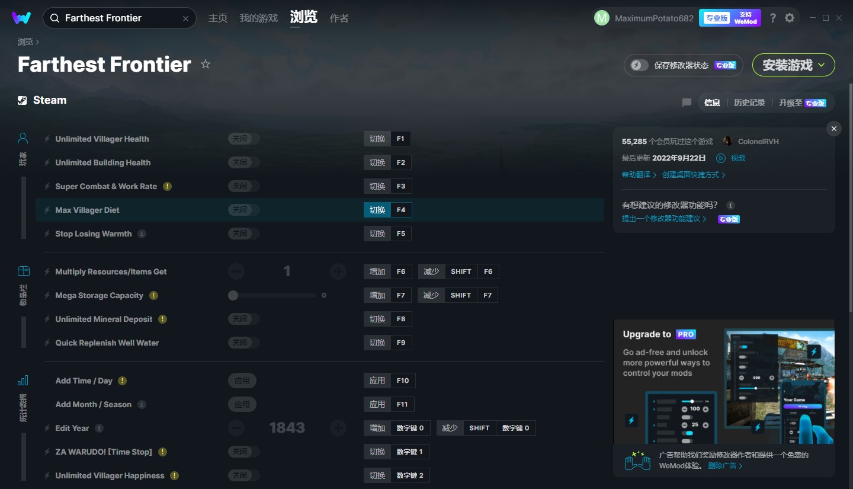
Task: Increase Edit Year value with plus
Action: (338, 428)
